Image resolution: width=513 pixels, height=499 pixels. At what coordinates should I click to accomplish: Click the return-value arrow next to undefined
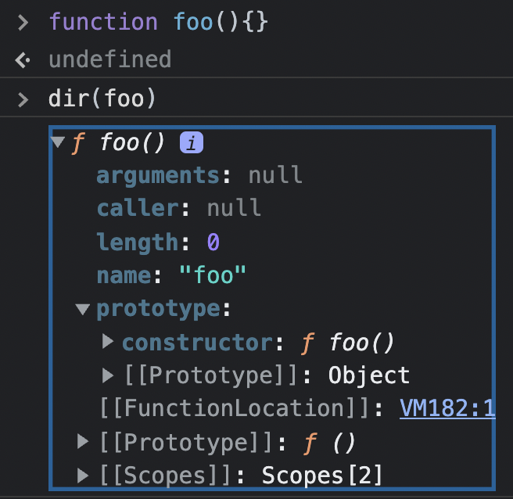point(23,60)
